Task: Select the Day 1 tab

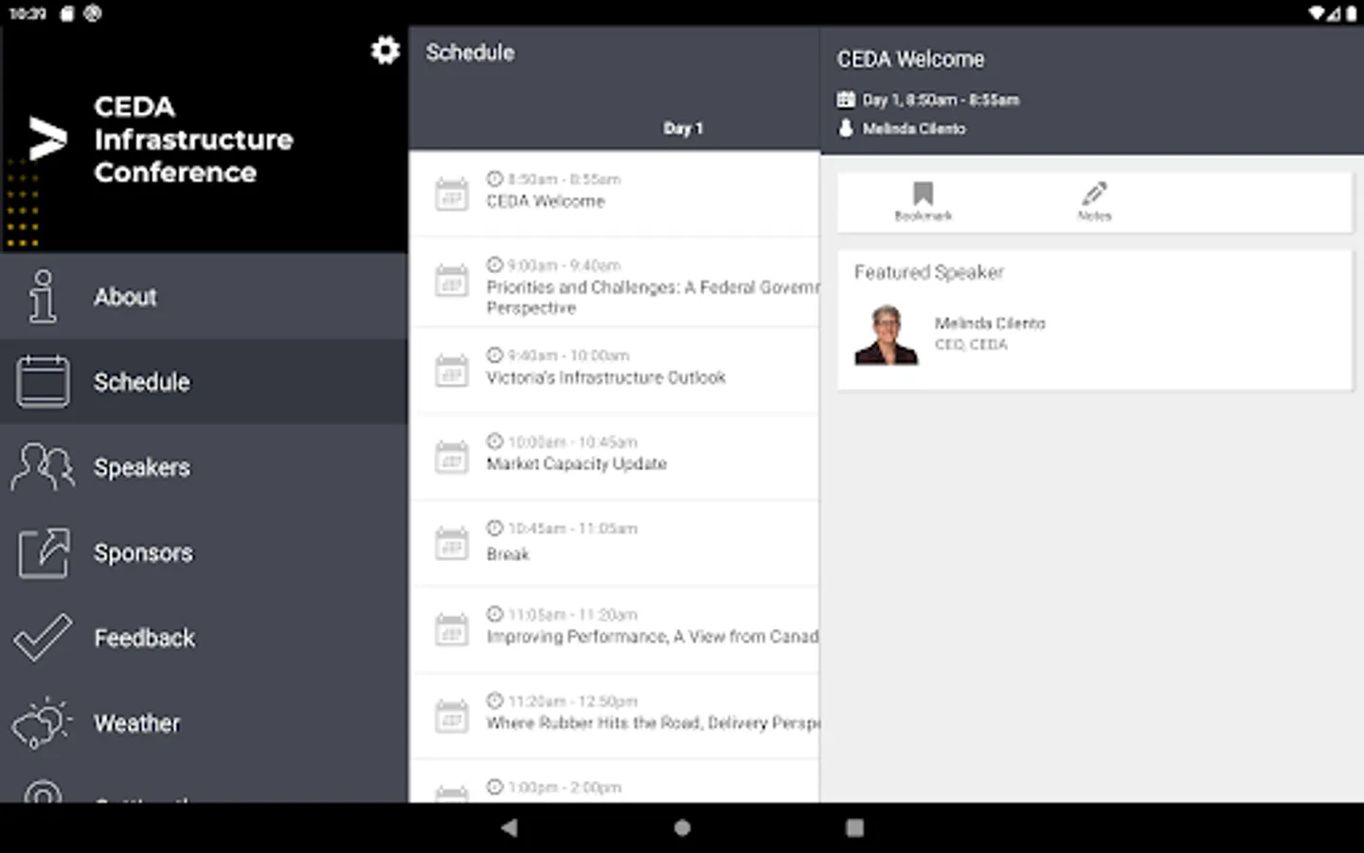Action: pyautogui.click(x=682, y=128)
